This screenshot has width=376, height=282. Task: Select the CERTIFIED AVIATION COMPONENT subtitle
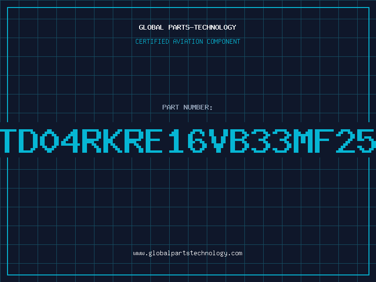pyautogui.click(x=188, y=41)
